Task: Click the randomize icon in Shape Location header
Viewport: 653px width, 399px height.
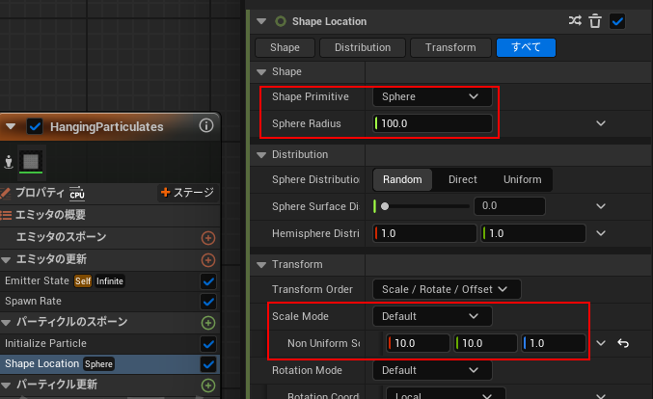Action: coord(576,20)
